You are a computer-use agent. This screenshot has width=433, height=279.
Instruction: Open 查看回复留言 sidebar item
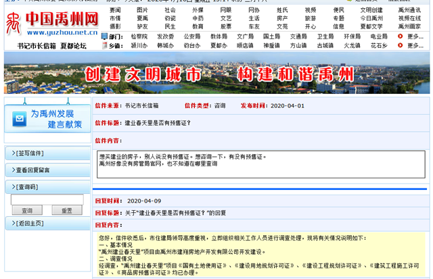pos(47,170)
